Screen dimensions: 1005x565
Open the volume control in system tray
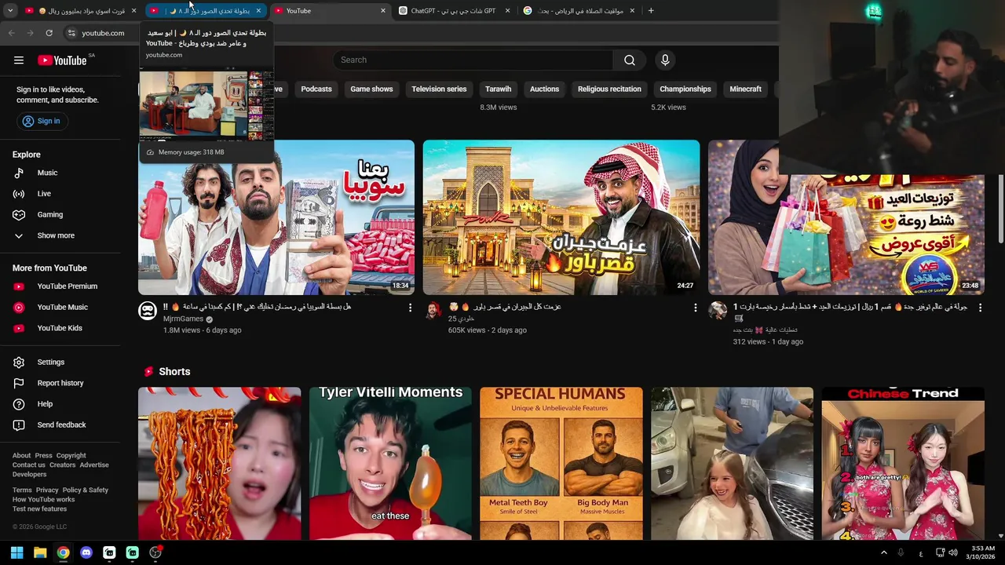pos(953,552)
